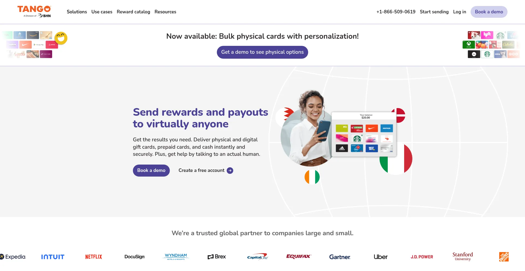Viewport: 525px width, 271px height.
Task: Click the Intuit logo
Action: coord(53,257)
